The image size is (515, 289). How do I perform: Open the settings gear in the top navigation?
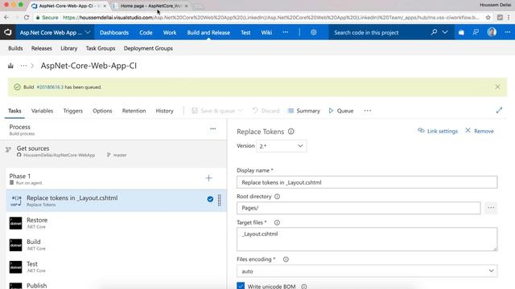click(313, 32)
